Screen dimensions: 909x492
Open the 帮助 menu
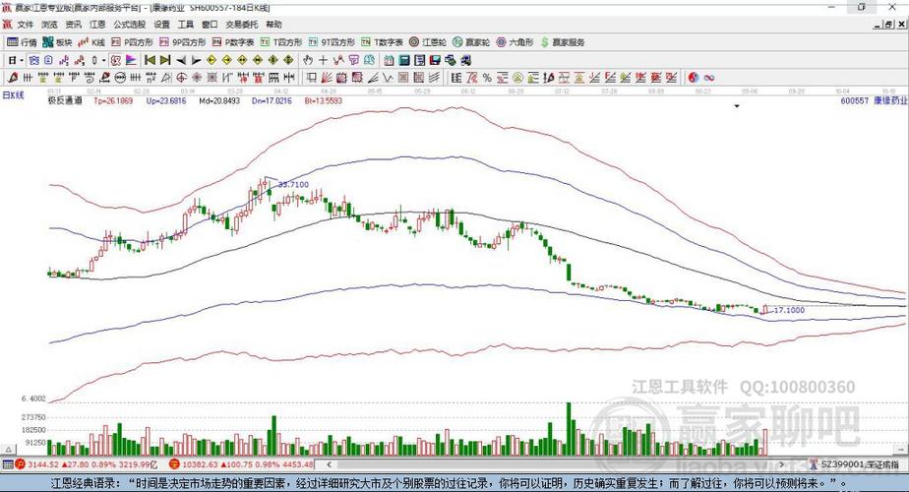(273, 25)
